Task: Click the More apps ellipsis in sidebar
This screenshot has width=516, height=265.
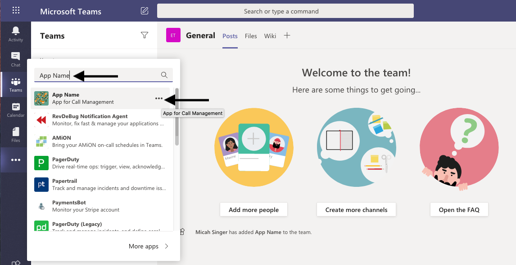Action: point(16,160)
